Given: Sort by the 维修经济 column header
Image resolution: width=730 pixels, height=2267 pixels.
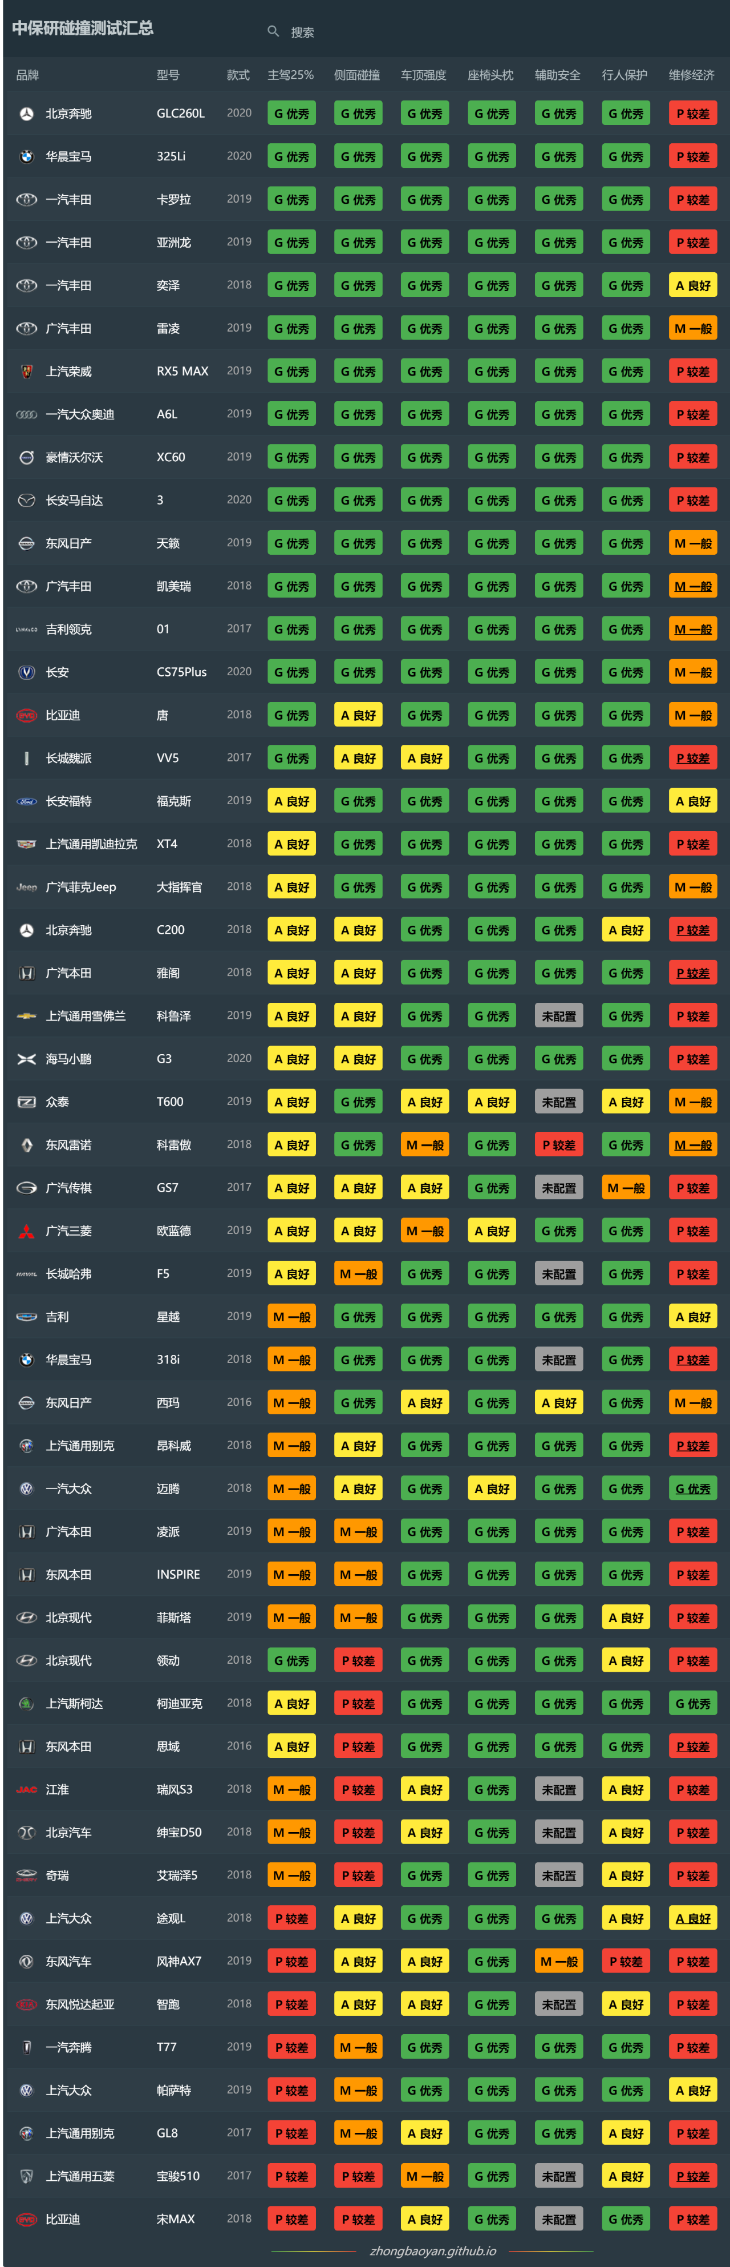Looking at the screenshot, I should tap(691, 75).
